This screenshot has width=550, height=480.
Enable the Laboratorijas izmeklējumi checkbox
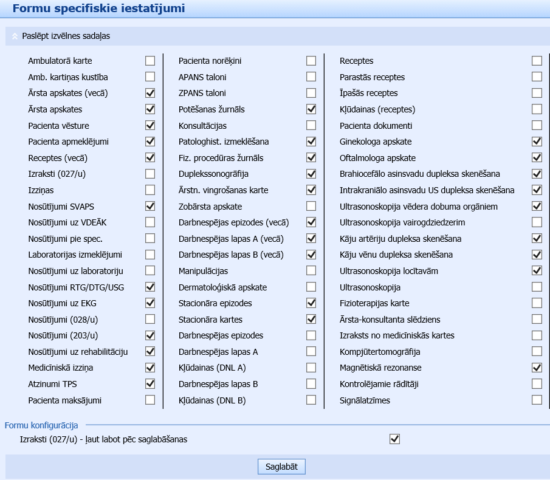click(x=150, y=255)
